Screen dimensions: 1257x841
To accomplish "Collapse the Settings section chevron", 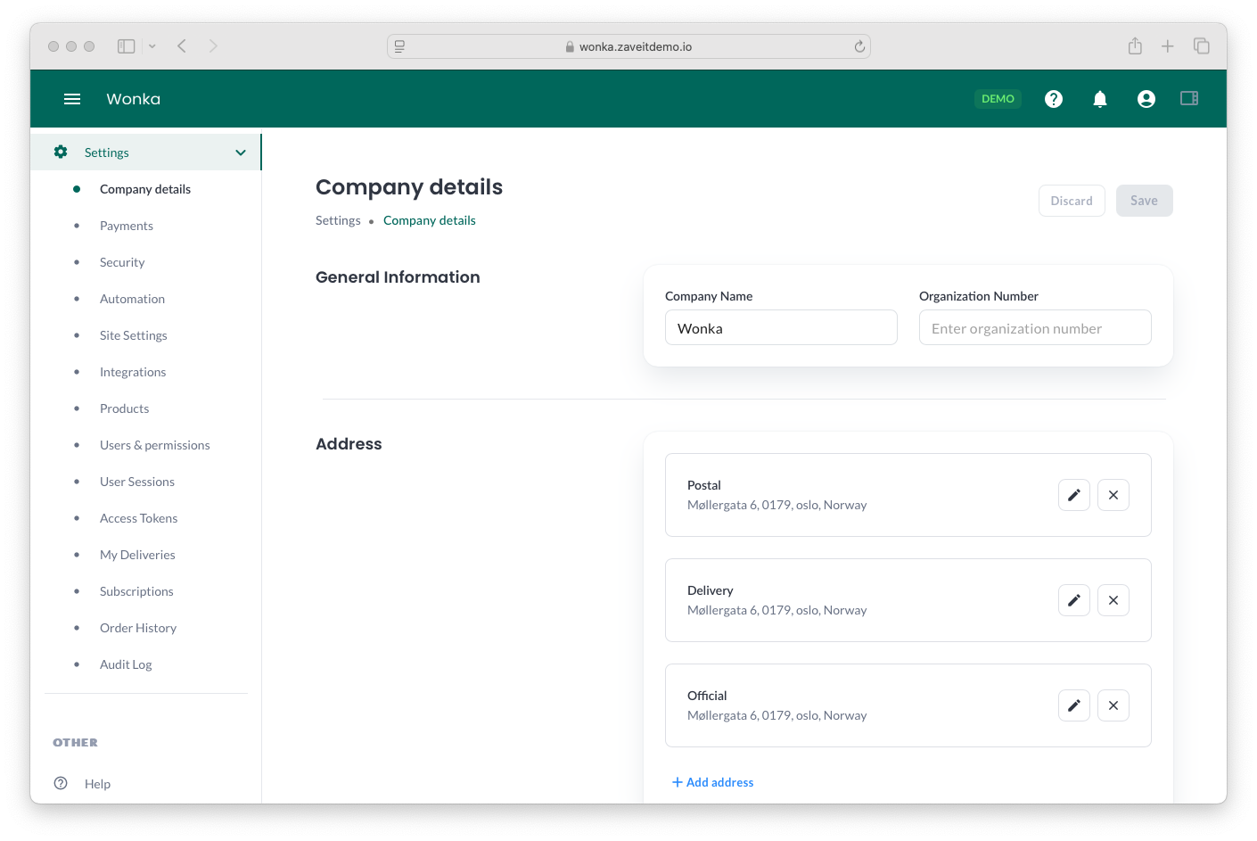I will click(x=241, y=153).
